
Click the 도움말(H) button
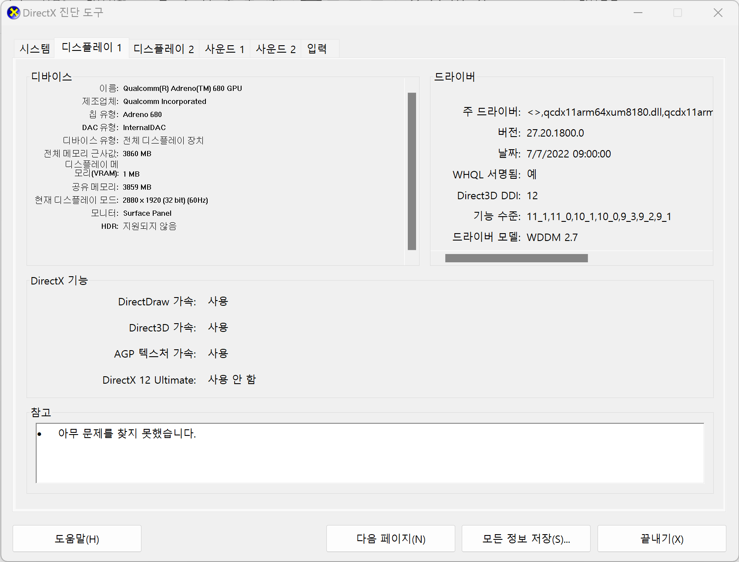pyautogui.click(x=77, y=539)
